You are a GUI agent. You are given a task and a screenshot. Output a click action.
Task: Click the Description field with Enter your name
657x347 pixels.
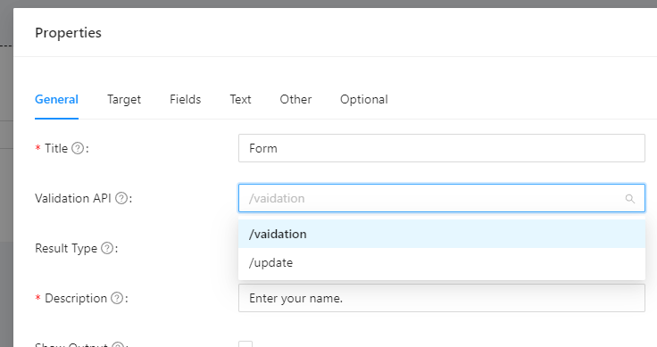click(442, 298)
